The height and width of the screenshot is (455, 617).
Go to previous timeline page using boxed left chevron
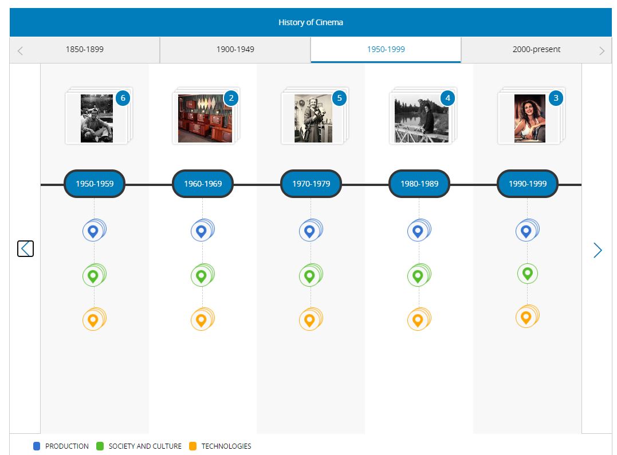[x=26, y=248]
